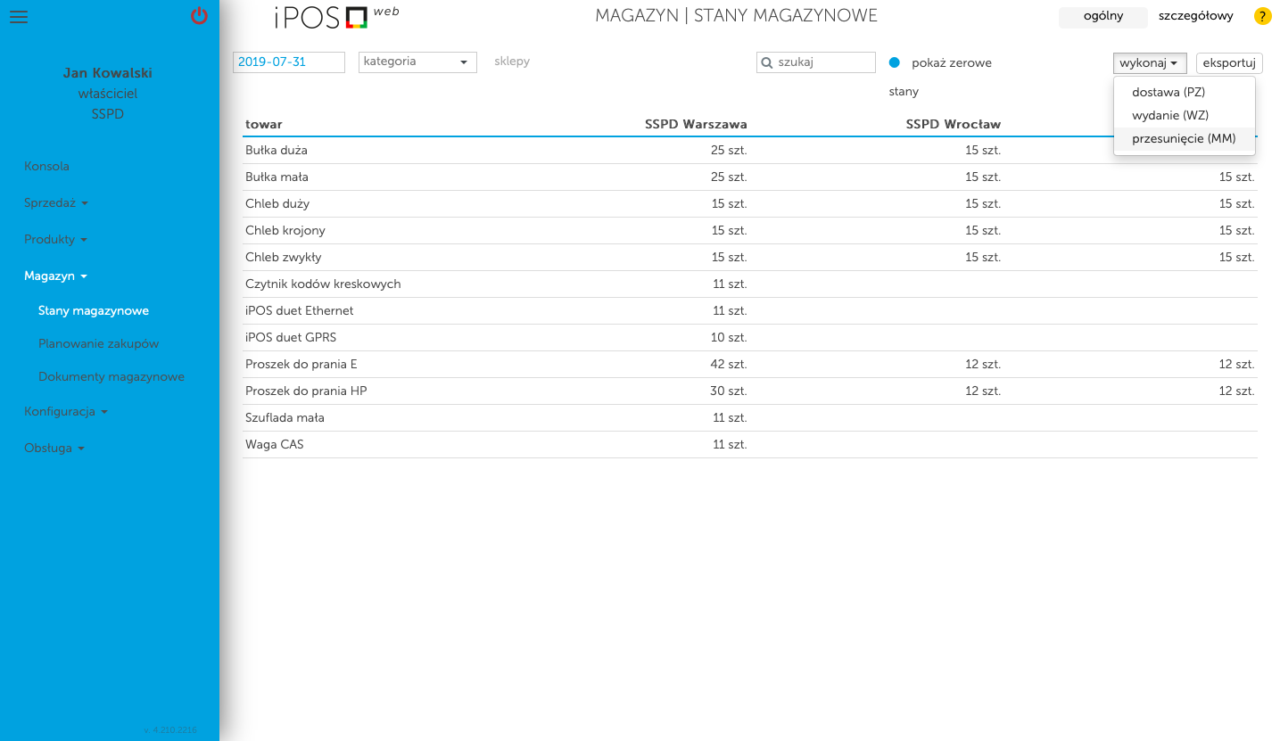Click the red power logout icon
1280x741 pixels.
click(199, 16)
